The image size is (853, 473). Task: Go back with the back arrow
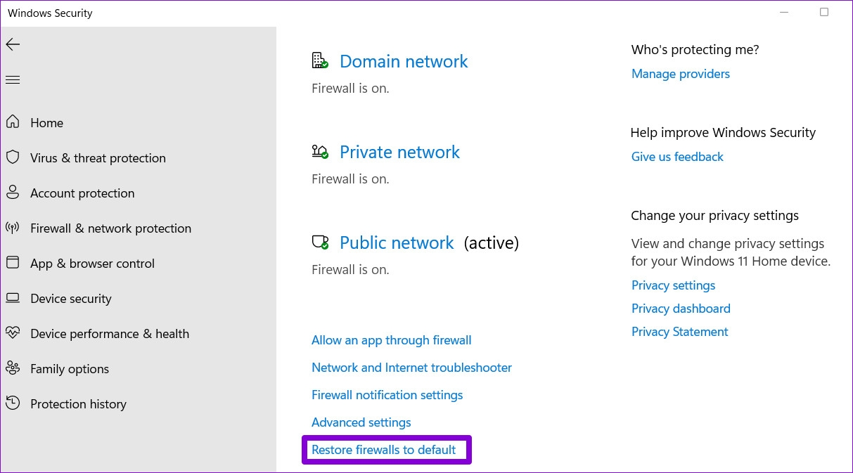coord(13,44)
